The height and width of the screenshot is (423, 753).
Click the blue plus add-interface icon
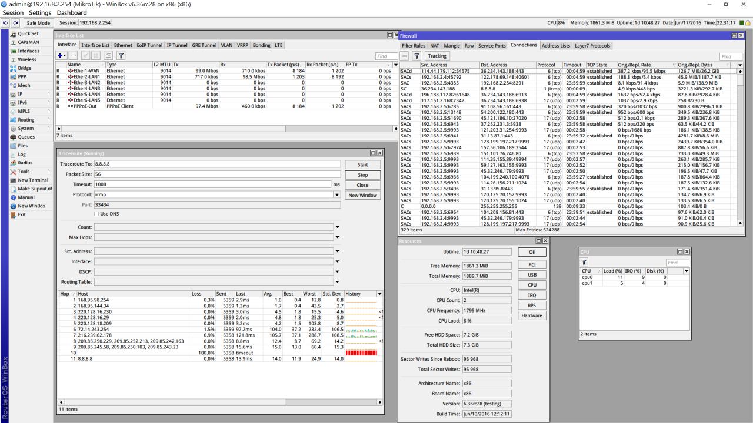click(60, 56)
